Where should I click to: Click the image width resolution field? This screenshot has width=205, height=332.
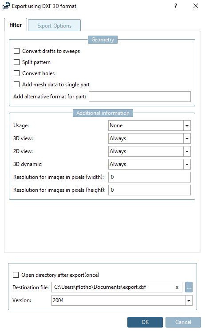[149, 177]
